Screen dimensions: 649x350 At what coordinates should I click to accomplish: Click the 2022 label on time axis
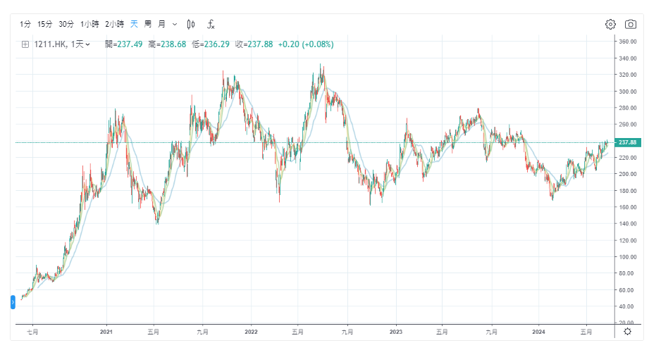point(251,331)
